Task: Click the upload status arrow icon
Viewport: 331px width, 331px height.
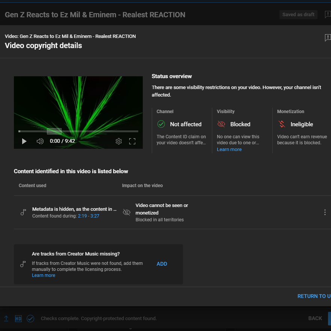Action: 6,319
